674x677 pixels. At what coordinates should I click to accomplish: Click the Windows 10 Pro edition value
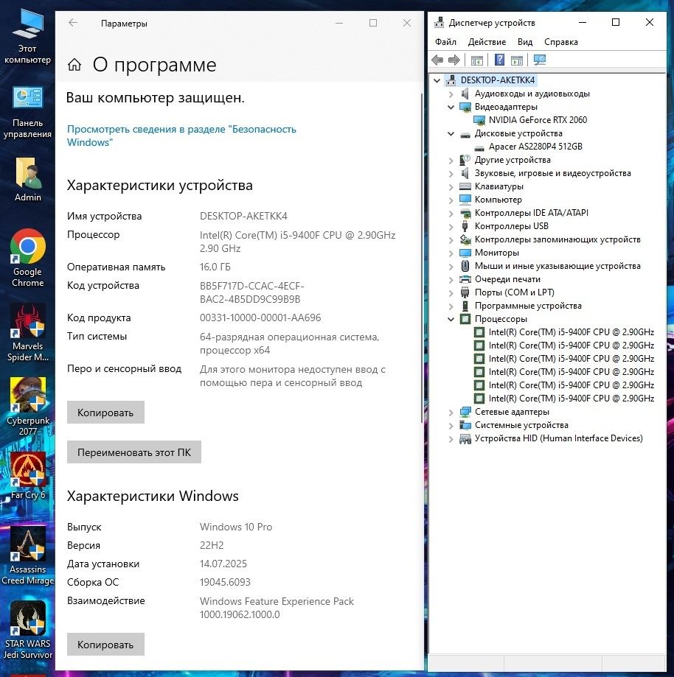[x=236, y=527]
